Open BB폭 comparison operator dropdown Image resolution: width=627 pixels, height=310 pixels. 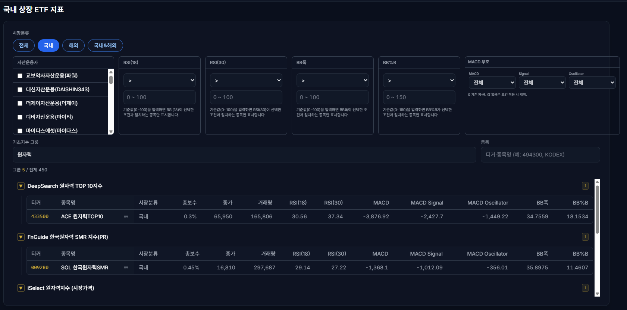[333, 80]
